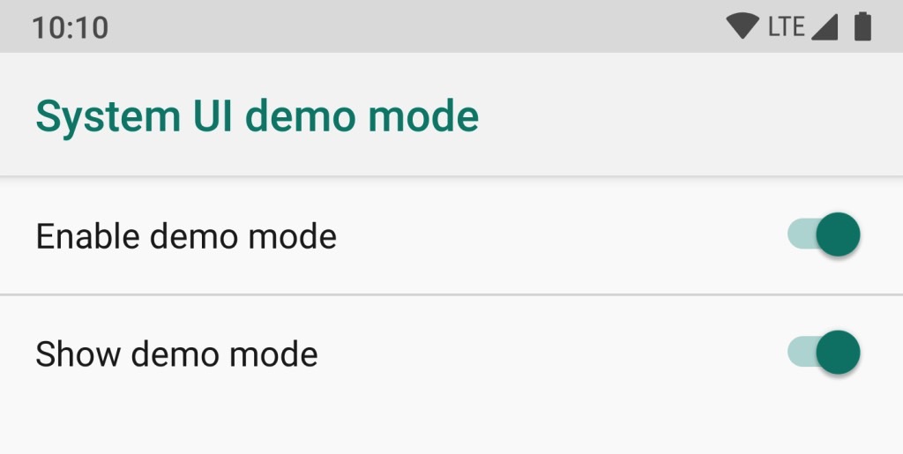This screenshot has height=454, width=903.
Task: Tap light green track of Enable demo mode switch
Action: 801,234
